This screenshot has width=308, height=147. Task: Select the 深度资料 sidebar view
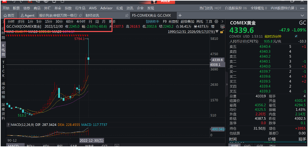[x=3, y=111]
